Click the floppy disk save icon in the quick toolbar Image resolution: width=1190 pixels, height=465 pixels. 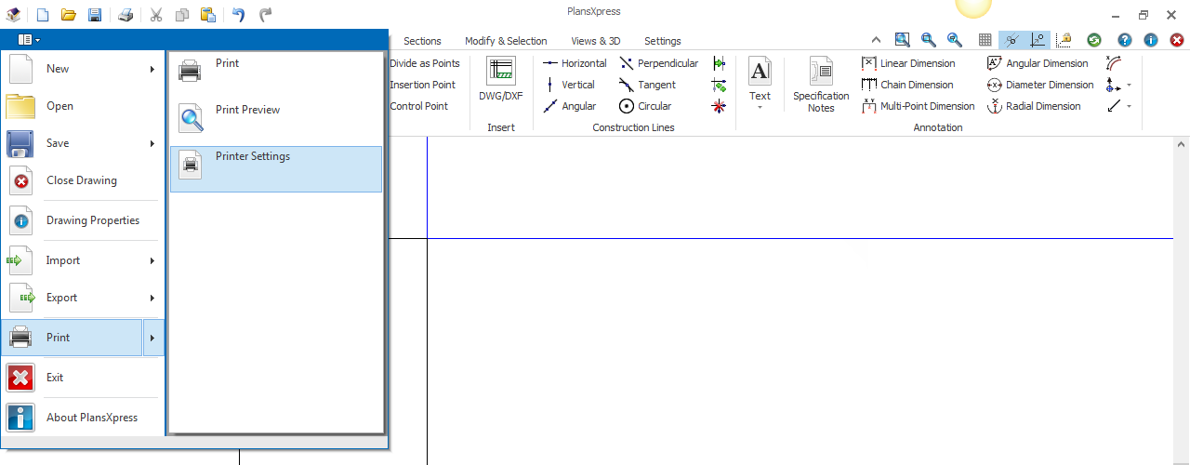[95, 15]
